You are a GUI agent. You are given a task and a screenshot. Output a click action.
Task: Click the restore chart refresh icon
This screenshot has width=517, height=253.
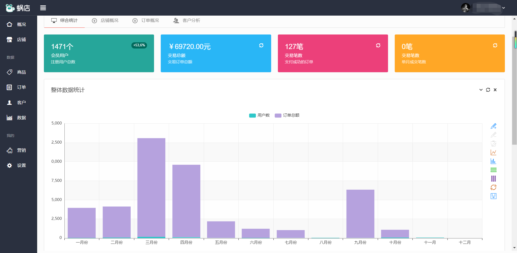[x=493, y=187]
